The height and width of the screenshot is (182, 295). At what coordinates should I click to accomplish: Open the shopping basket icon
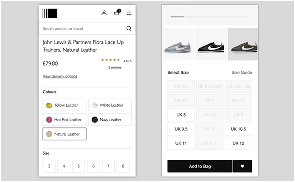117,13
